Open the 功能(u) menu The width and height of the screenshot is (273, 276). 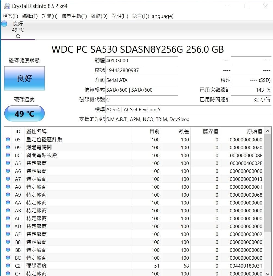click(x=50, y=16)
